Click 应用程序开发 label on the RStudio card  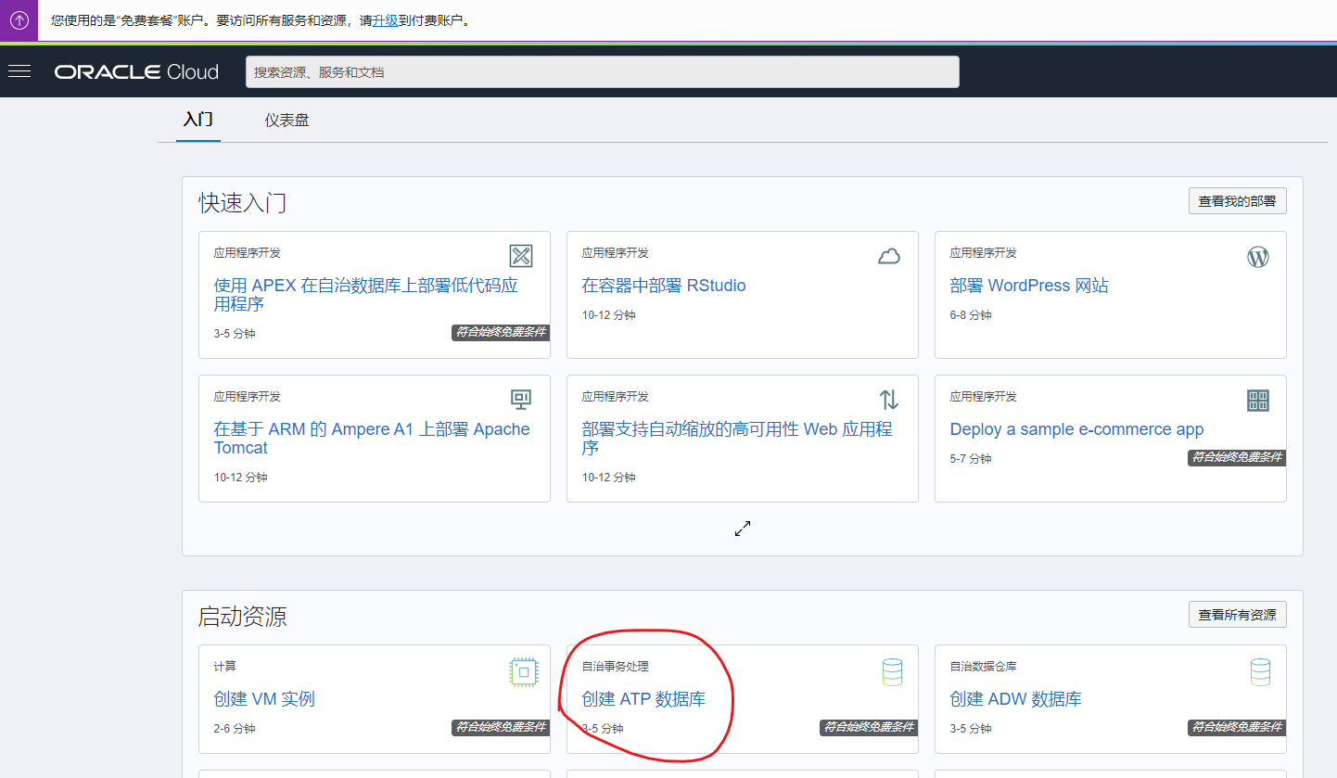[615, 253]
